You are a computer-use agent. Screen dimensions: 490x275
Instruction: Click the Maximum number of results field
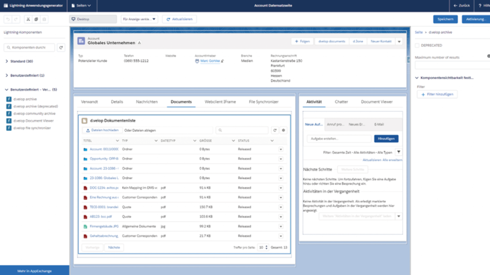click(452, 65)
